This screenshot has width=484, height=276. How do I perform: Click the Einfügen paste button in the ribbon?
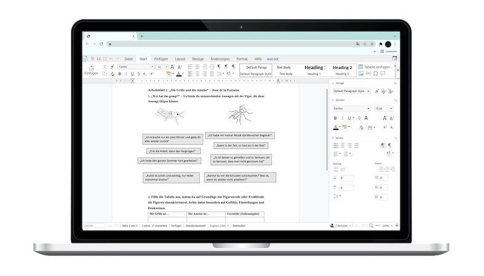click(92, 71)
